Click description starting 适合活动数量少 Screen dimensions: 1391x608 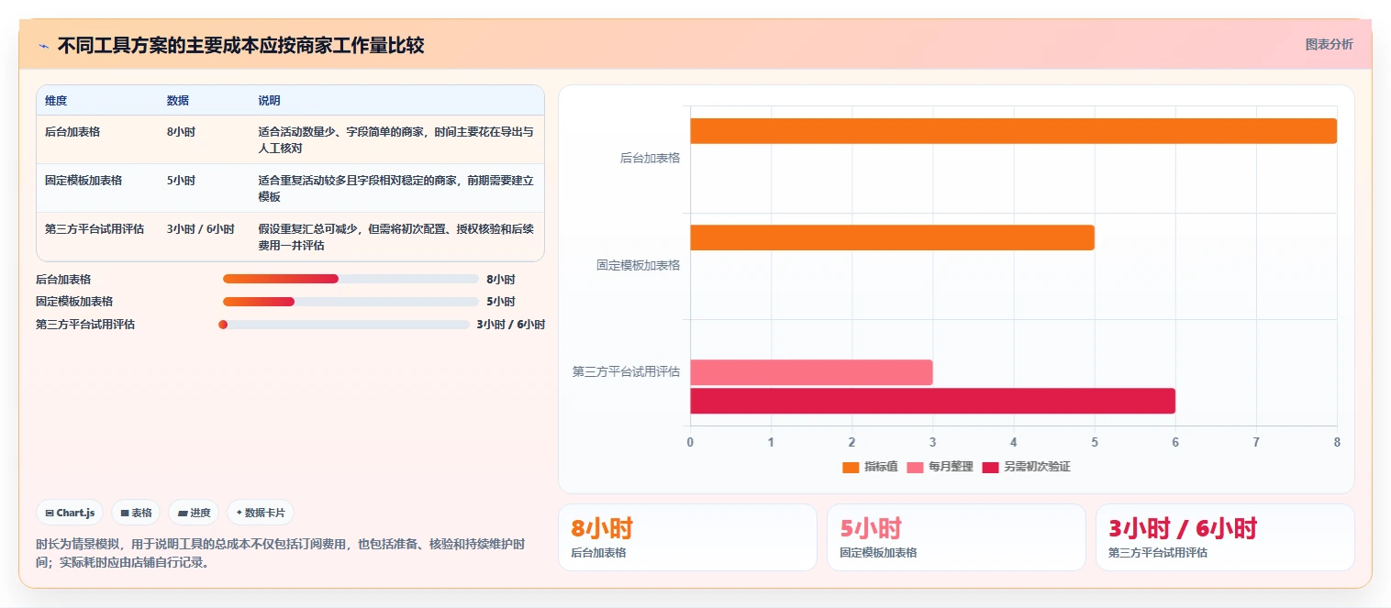395,139
